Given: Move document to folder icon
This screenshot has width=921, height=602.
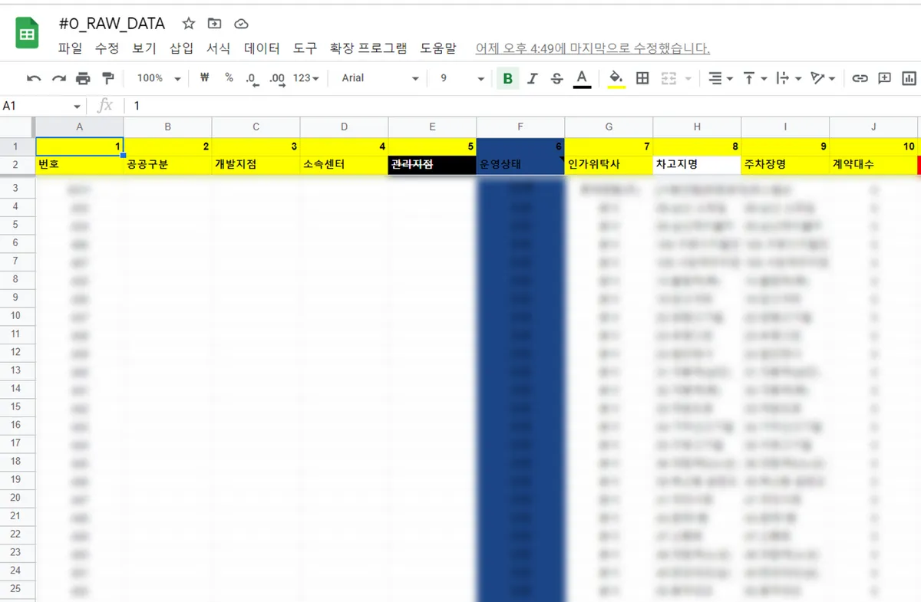Looking at the screenshot, I should [214, 24].
